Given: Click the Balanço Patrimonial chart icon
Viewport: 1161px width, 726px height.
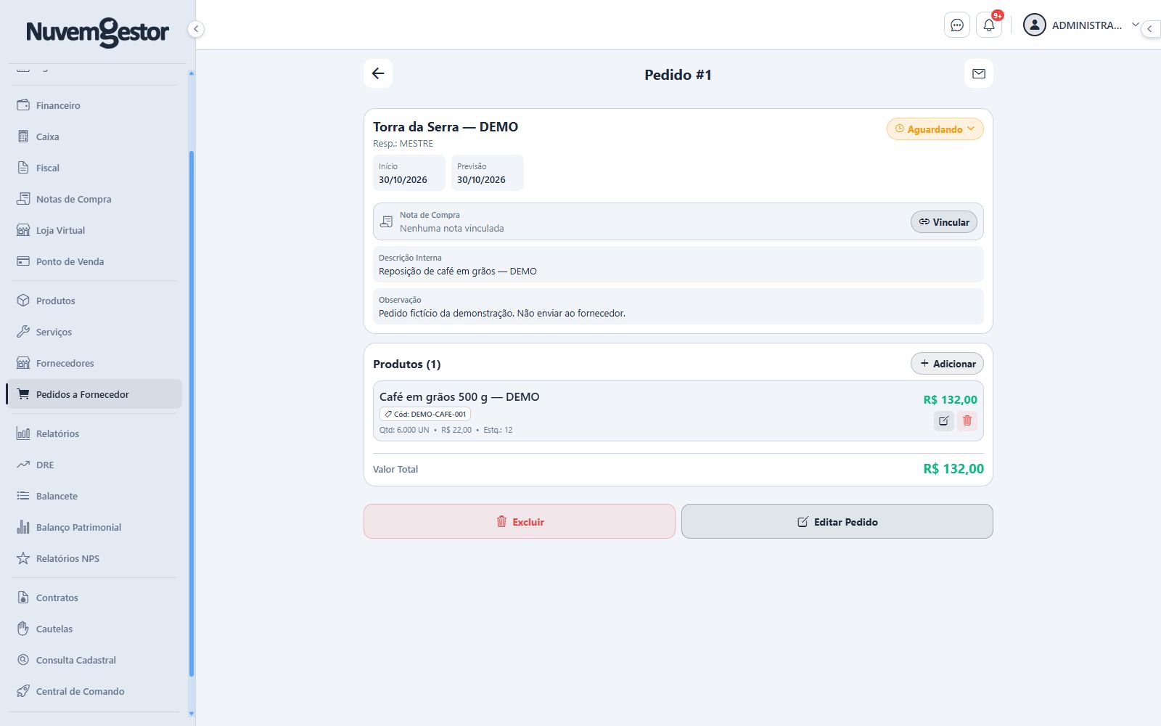Looking at the screenshot, I should (23, 527).
